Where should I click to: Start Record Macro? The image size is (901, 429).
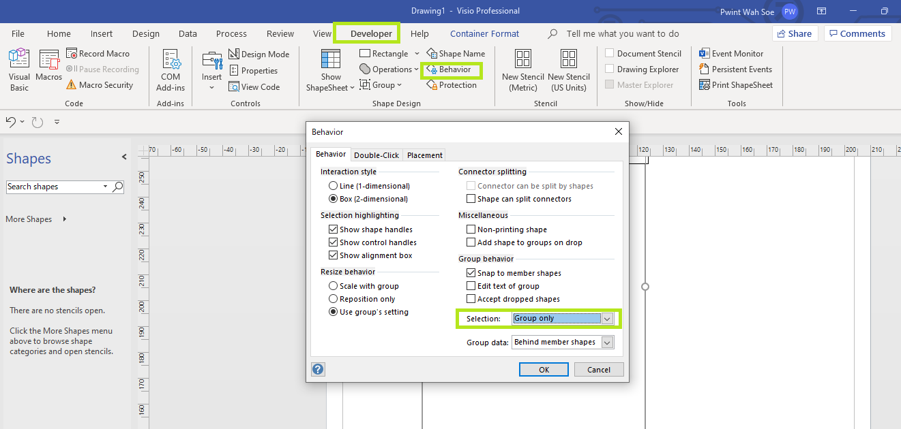click(x=101, y=53)
